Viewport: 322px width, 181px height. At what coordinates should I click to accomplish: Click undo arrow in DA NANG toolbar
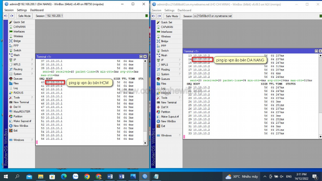point(6,16)
